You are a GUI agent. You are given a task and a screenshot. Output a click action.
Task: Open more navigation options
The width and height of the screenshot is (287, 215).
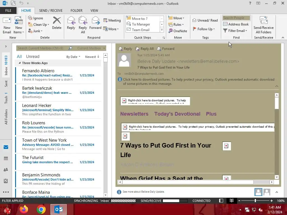click(6, 192)
